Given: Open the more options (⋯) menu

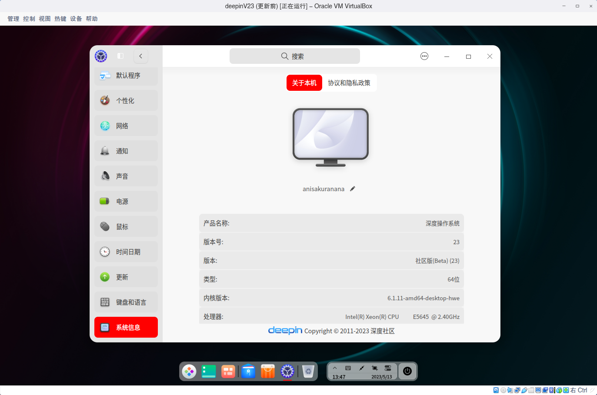Looking at the screenshot, I should point(424,56).
